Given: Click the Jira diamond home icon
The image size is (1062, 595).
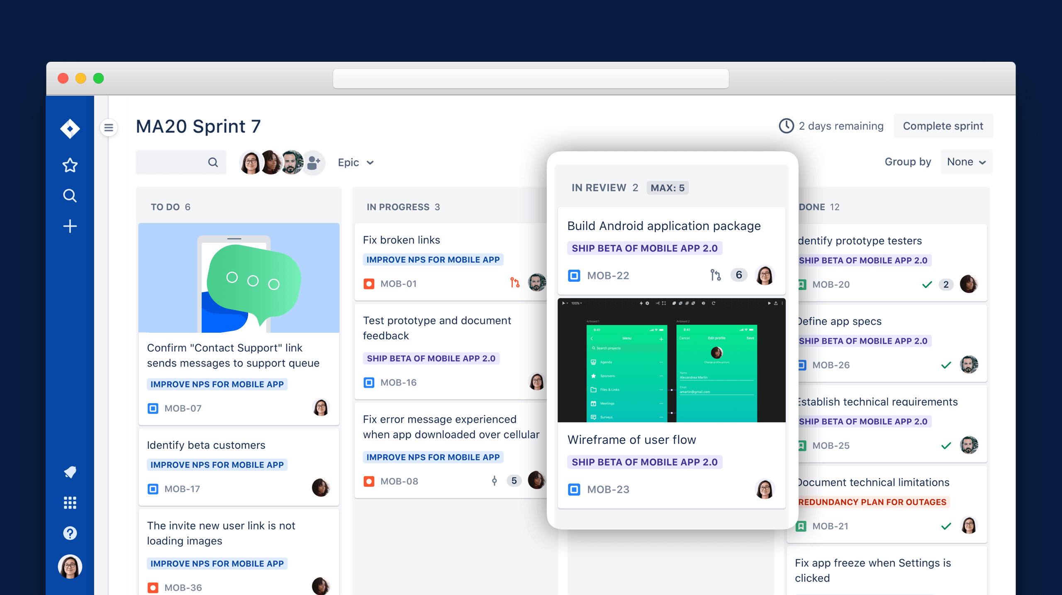Looking at the screenshot, I should (70, 128).
